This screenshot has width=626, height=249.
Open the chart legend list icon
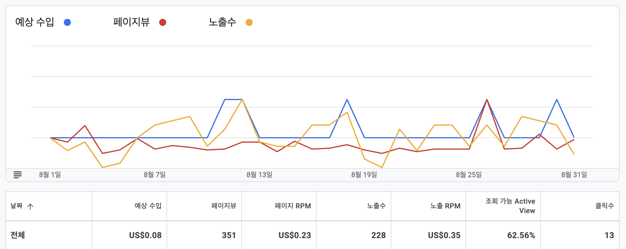pos(18,175)
